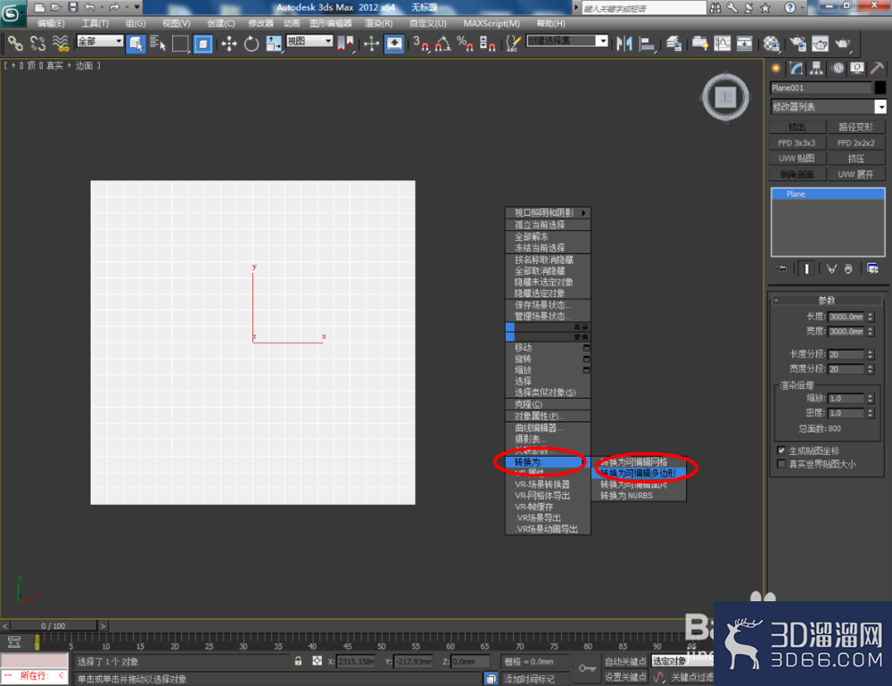
Task: Click Edit Named Selection Sets icon
Action: tap(513, 43)
